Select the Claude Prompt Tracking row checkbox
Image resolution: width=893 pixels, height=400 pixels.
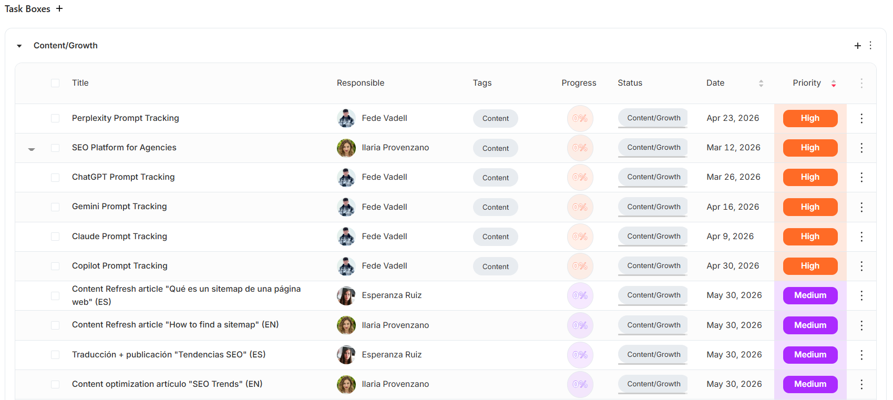(55, 237)
